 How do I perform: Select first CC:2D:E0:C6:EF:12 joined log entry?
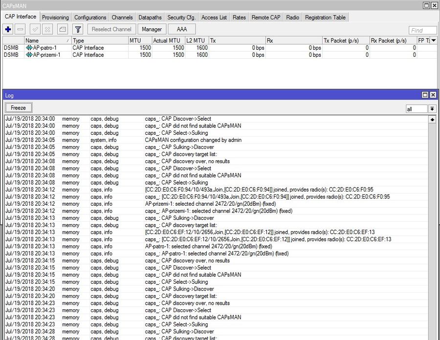point(260,232)
